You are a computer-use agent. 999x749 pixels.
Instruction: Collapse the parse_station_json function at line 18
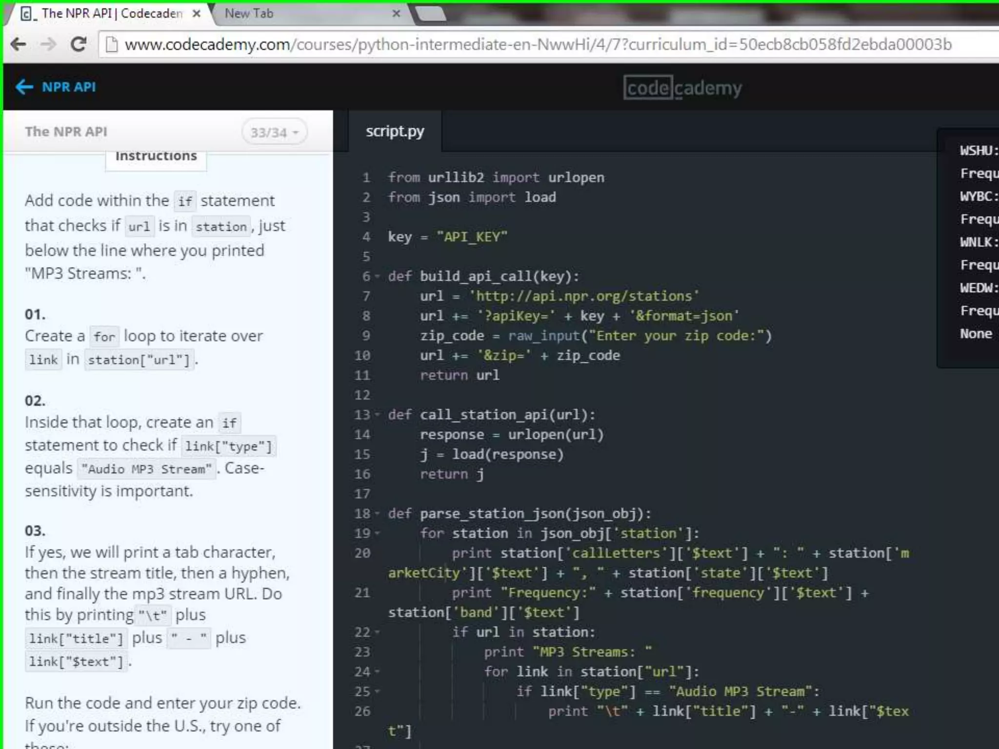(x=377, y=513)
